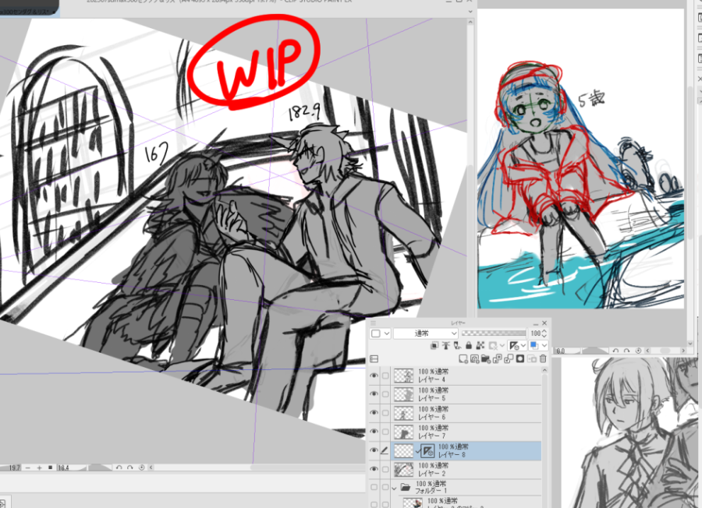Select レイヤー 4 in layer list
Screen dimensions: 702x508
click(466, 376)
